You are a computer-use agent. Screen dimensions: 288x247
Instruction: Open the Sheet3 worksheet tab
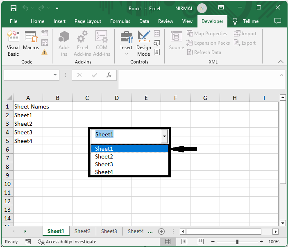coord(109,231)
